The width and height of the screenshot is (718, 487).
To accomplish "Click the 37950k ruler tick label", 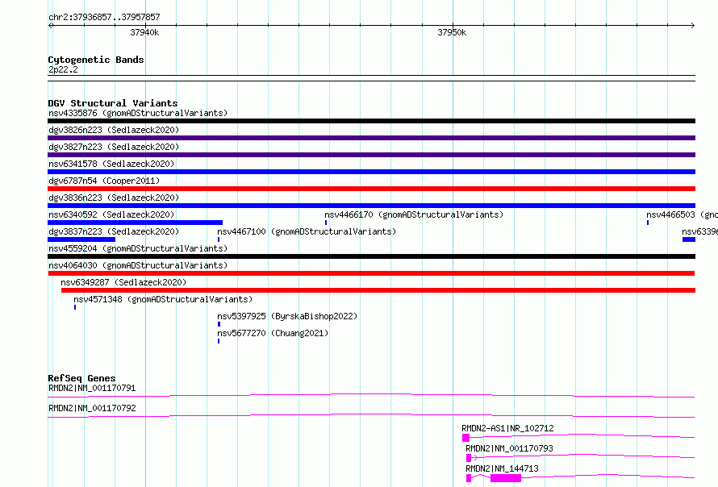I will click(x=452, y=32).
